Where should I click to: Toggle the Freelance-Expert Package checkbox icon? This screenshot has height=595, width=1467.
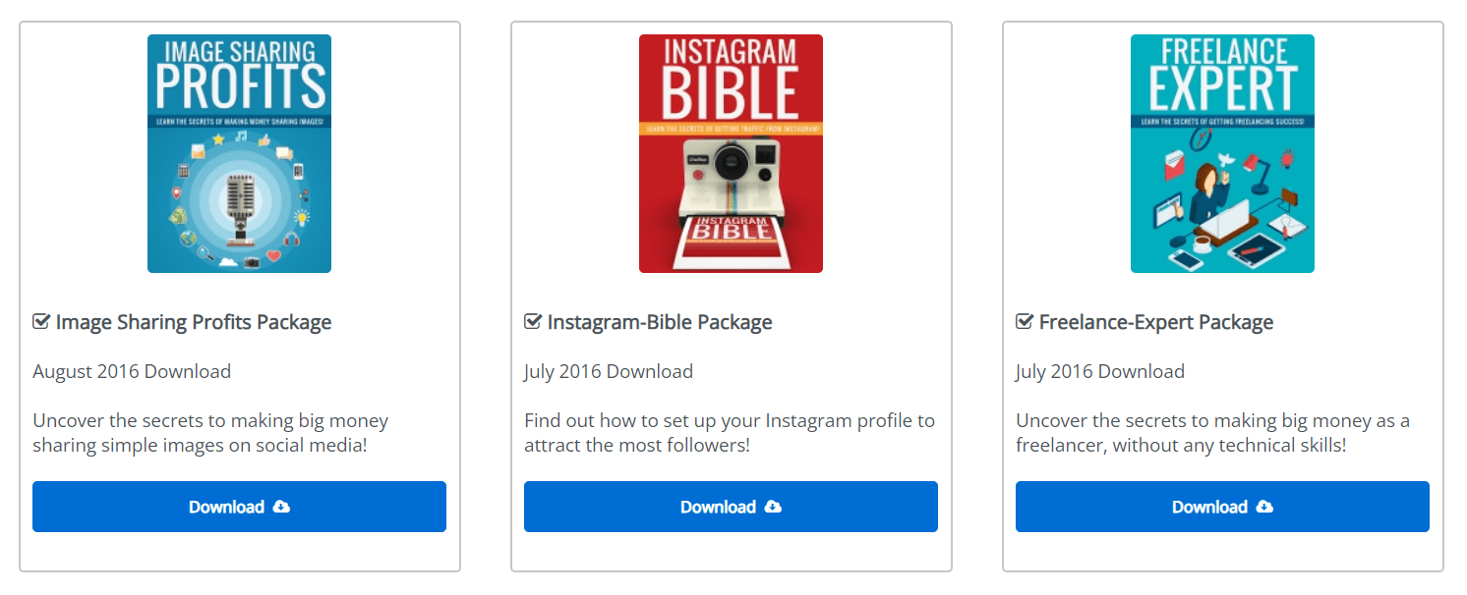[x=1025, y=322]
